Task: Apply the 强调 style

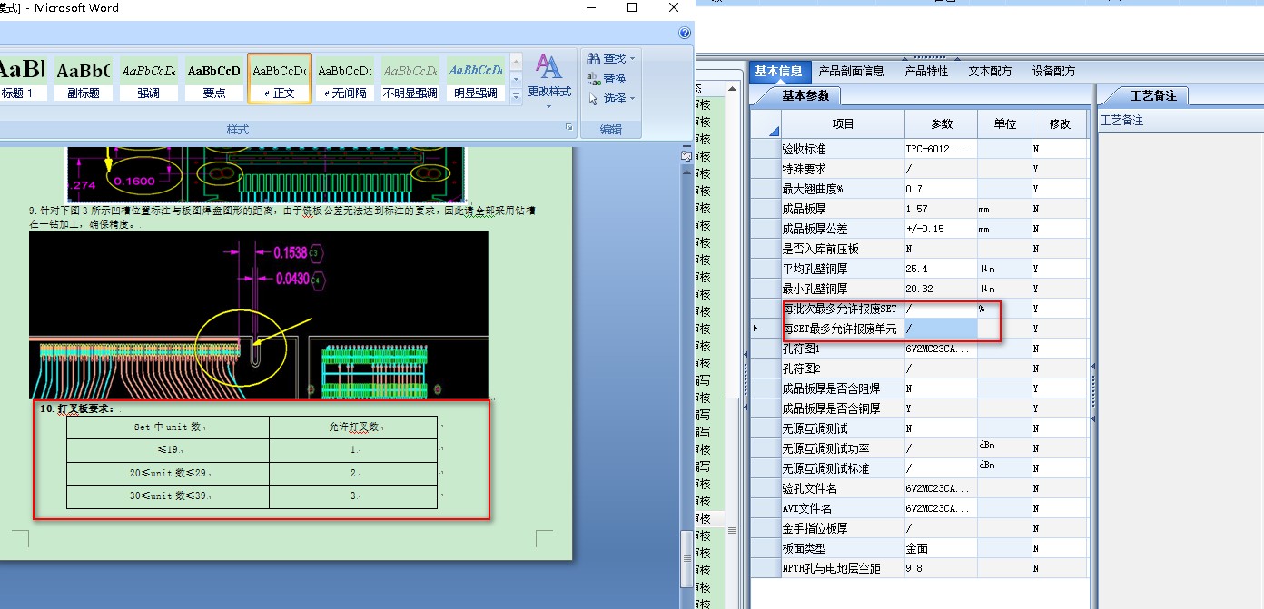Action: click(x=148, y=78)
